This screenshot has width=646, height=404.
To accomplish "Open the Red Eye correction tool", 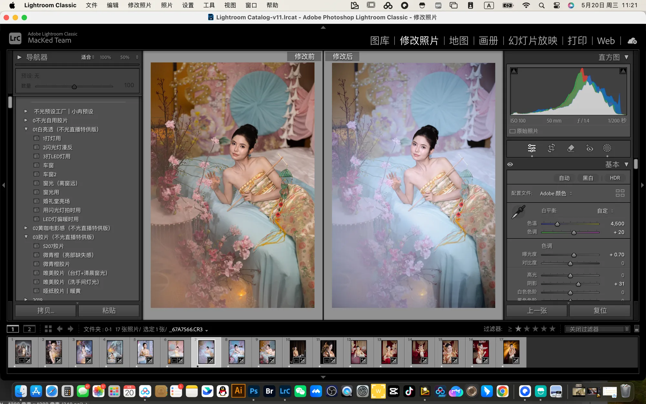I will click(x=589, y=148).
